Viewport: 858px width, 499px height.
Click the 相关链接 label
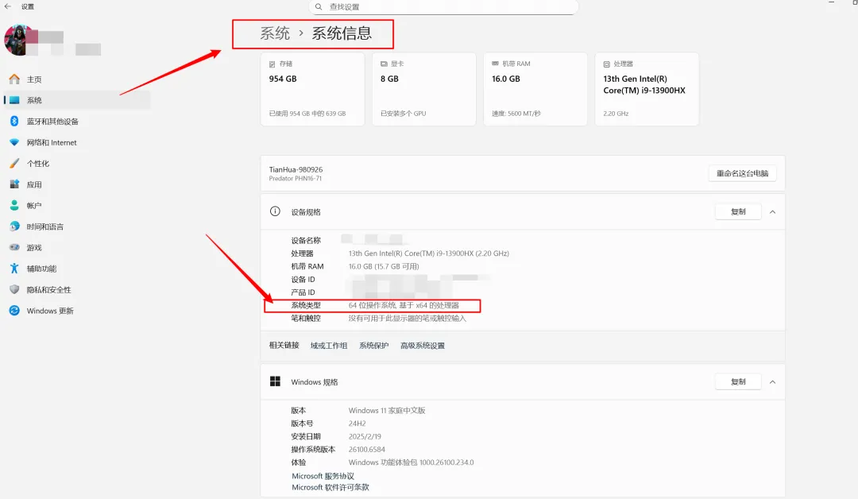(284, 346)
